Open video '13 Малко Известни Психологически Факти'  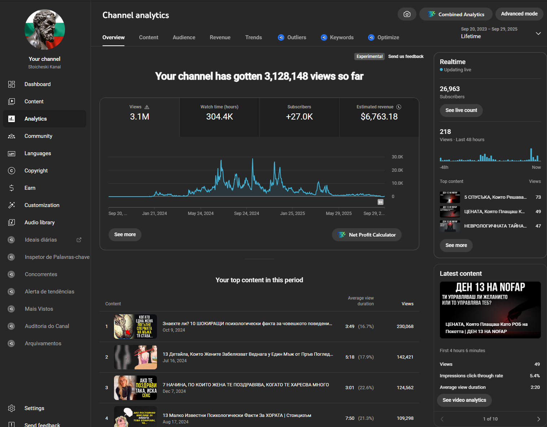tap(237, 415)
